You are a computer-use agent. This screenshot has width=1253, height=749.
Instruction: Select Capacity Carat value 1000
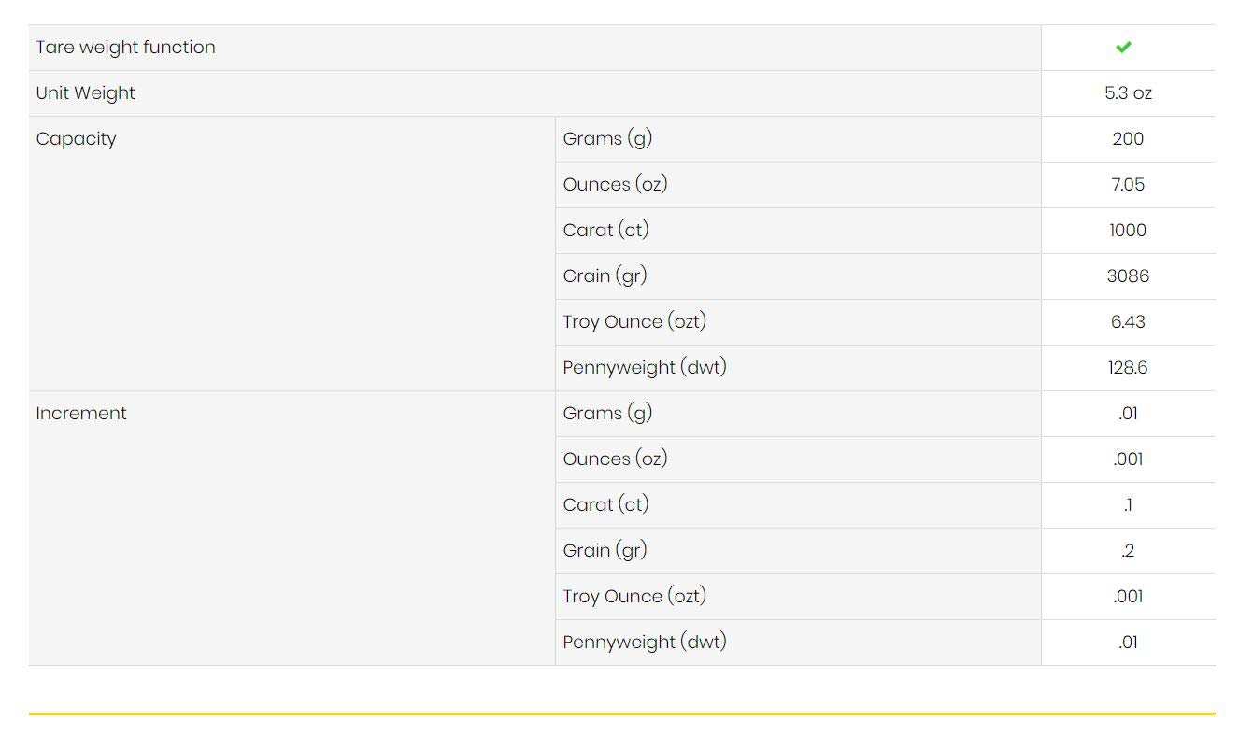[x=1128, y=231]
